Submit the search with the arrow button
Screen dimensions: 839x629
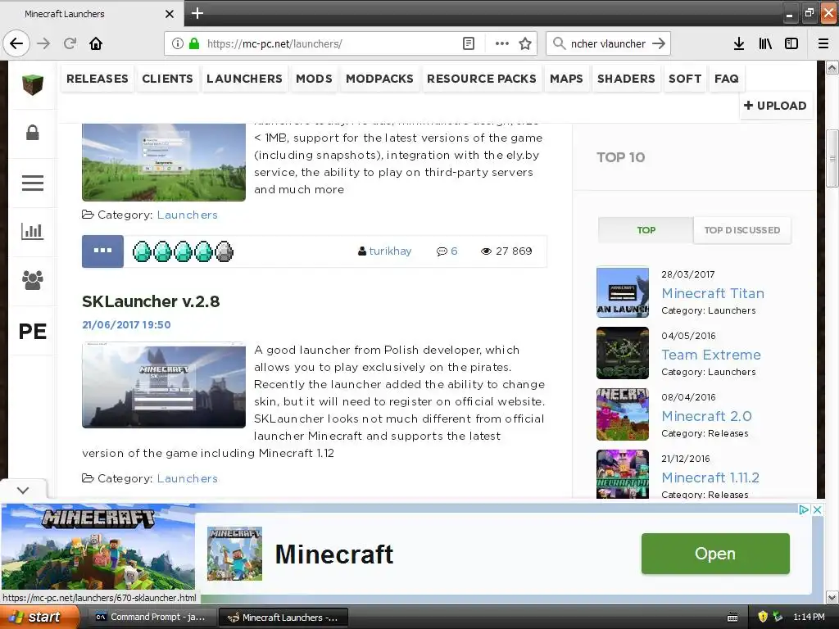click(x=659, y=43)
